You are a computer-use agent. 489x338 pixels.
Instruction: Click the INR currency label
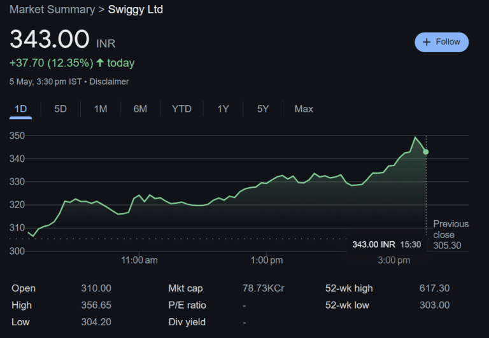106,43
